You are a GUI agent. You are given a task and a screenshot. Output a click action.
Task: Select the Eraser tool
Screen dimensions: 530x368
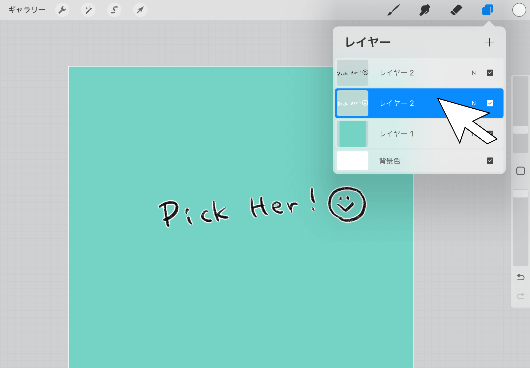click(x=456, y=10)
